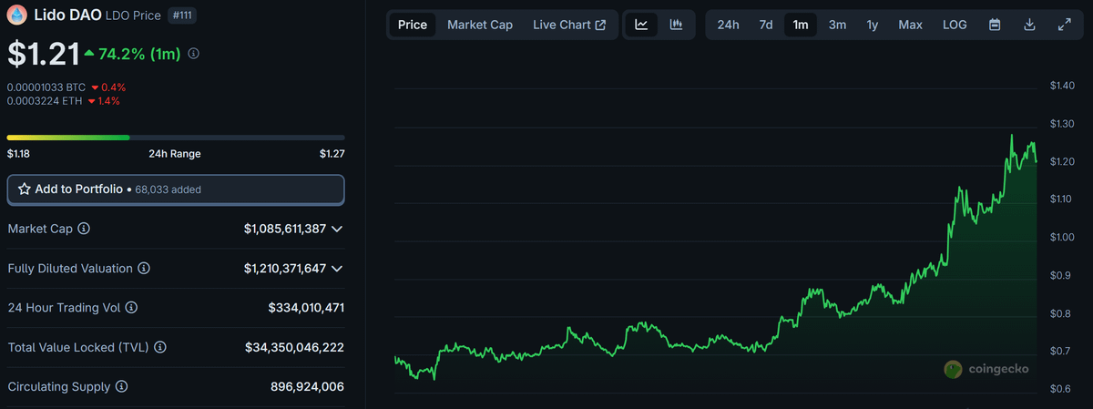Click the $1.18 range low label
Screen dimensions: 1093x409
[19, 153]
